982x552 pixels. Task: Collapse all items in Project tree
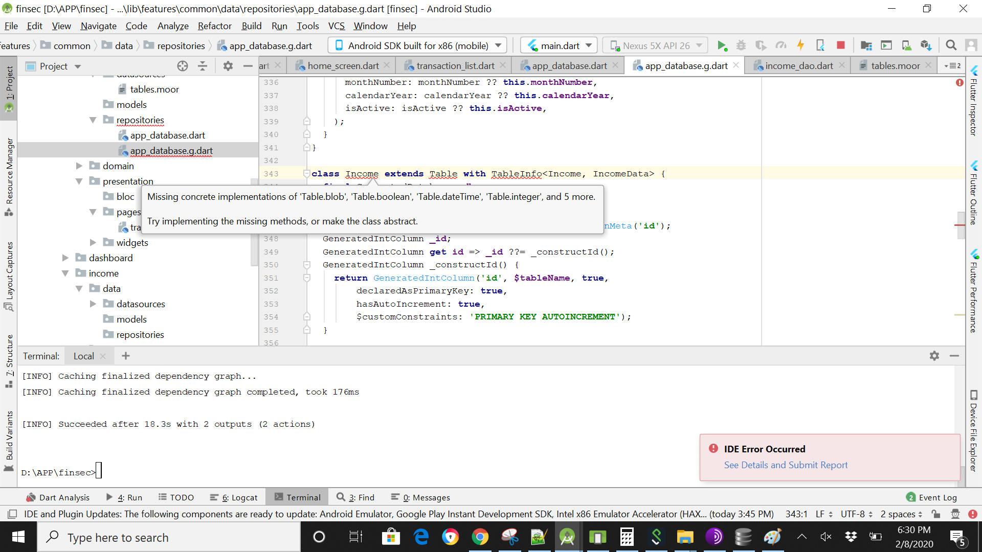pos(203,65)
